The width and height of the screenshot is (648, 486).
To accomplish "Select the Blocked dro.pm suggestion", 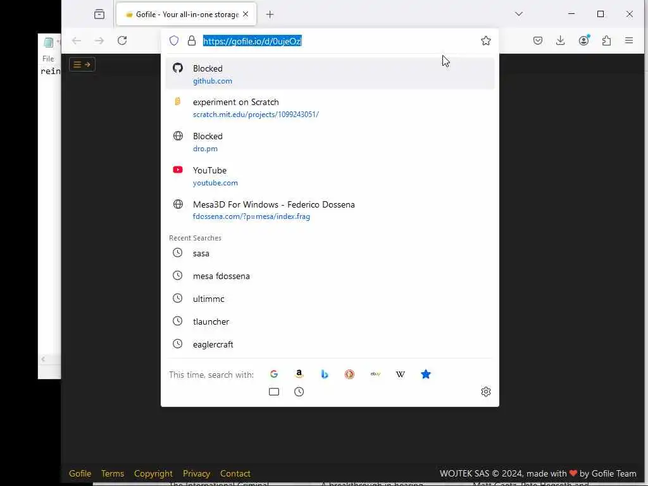I will point(330,142).
